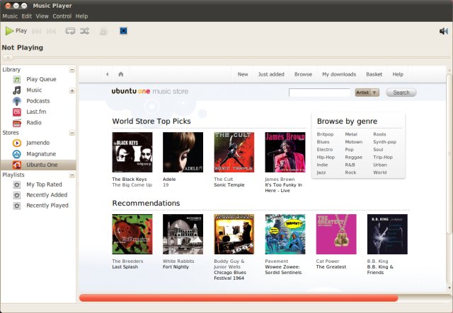Click the volume speaker icon
This screenshot has height=313, width=453.
tap(443, 31)
